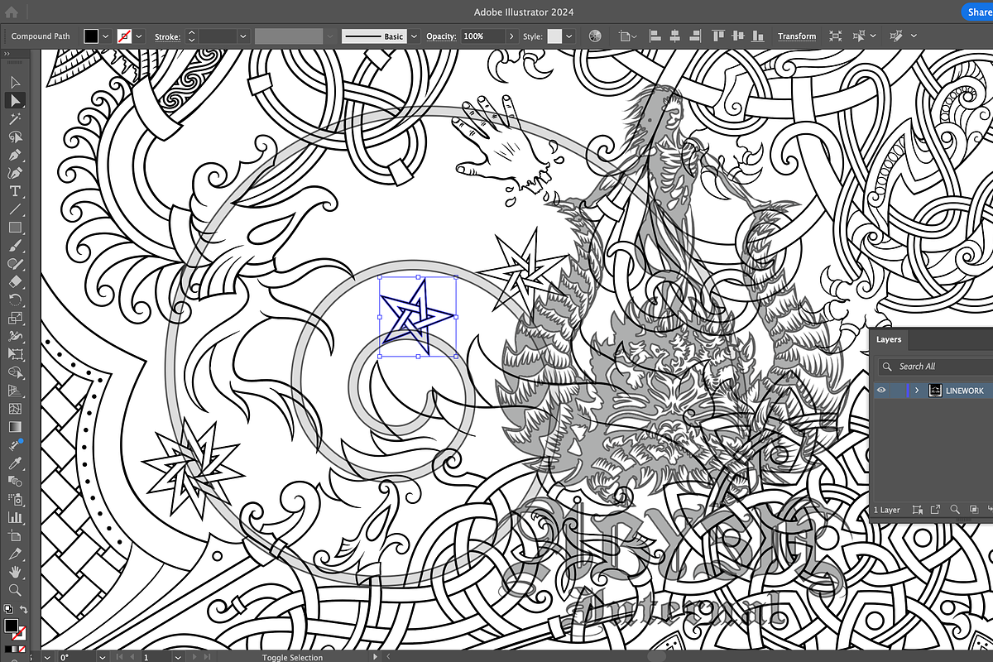Screen dimensions: 993x662
Task: Switch to the Layers panel tab
Action: coord(889,339)
